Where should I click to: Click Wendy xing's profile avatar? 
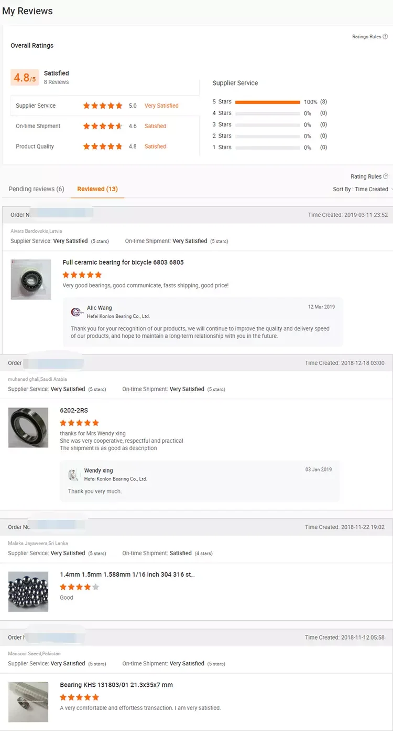pyautogui.click(x=74, y=475)
